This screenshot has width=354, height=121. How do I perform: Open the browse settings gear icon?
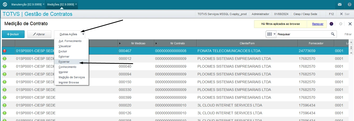341,24
